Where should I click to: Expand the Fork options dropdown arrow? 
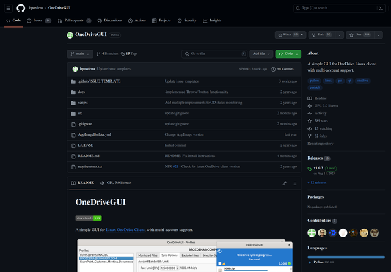(340, 35)
